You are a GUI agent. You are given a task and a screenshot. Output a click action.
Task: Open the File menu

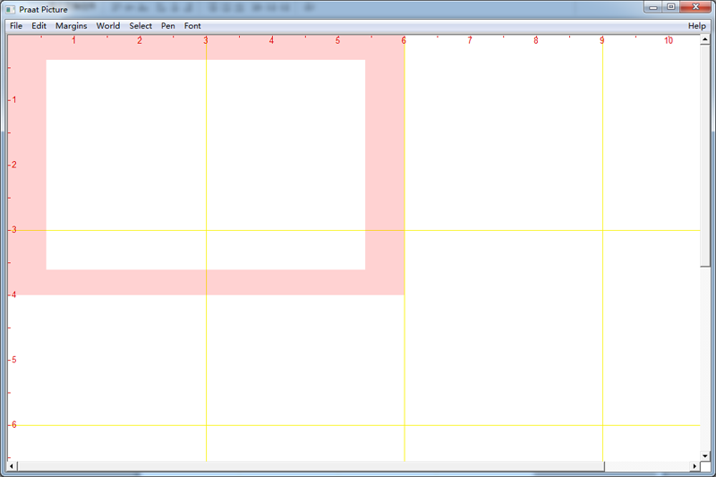click(x=16, y=26)
